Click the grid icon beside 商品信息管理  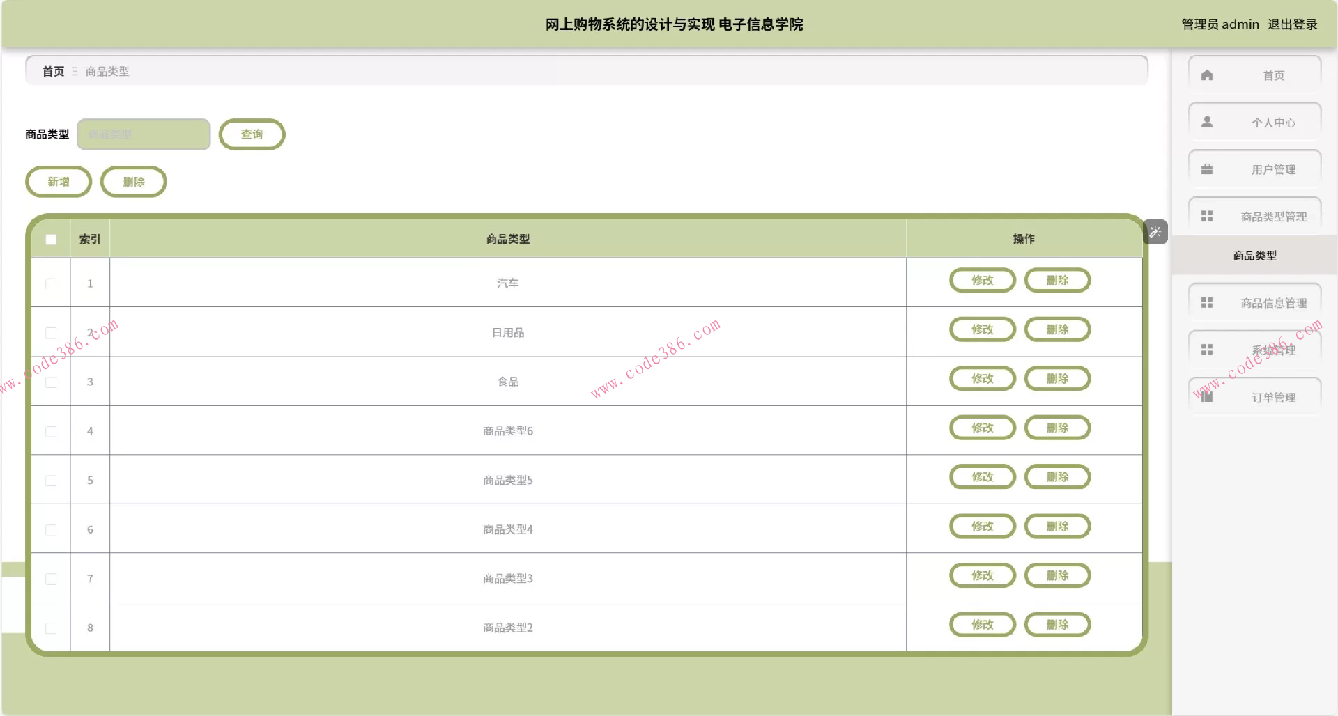pos(1207,303)
